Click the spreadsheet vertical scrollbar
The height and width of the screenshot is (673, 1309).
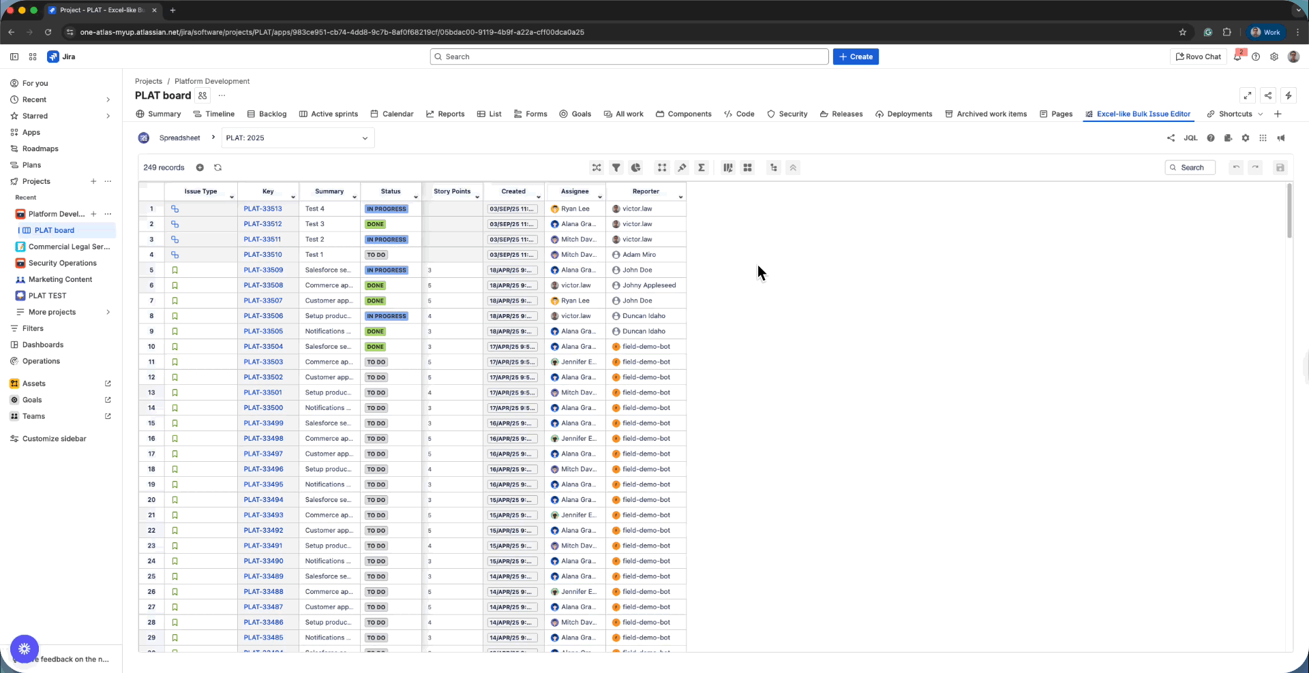point(1289,211)
